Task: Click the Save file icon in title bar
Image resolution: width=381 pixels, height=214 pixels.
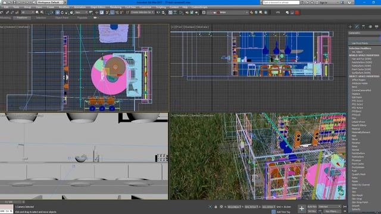Action: coord(14,2)
